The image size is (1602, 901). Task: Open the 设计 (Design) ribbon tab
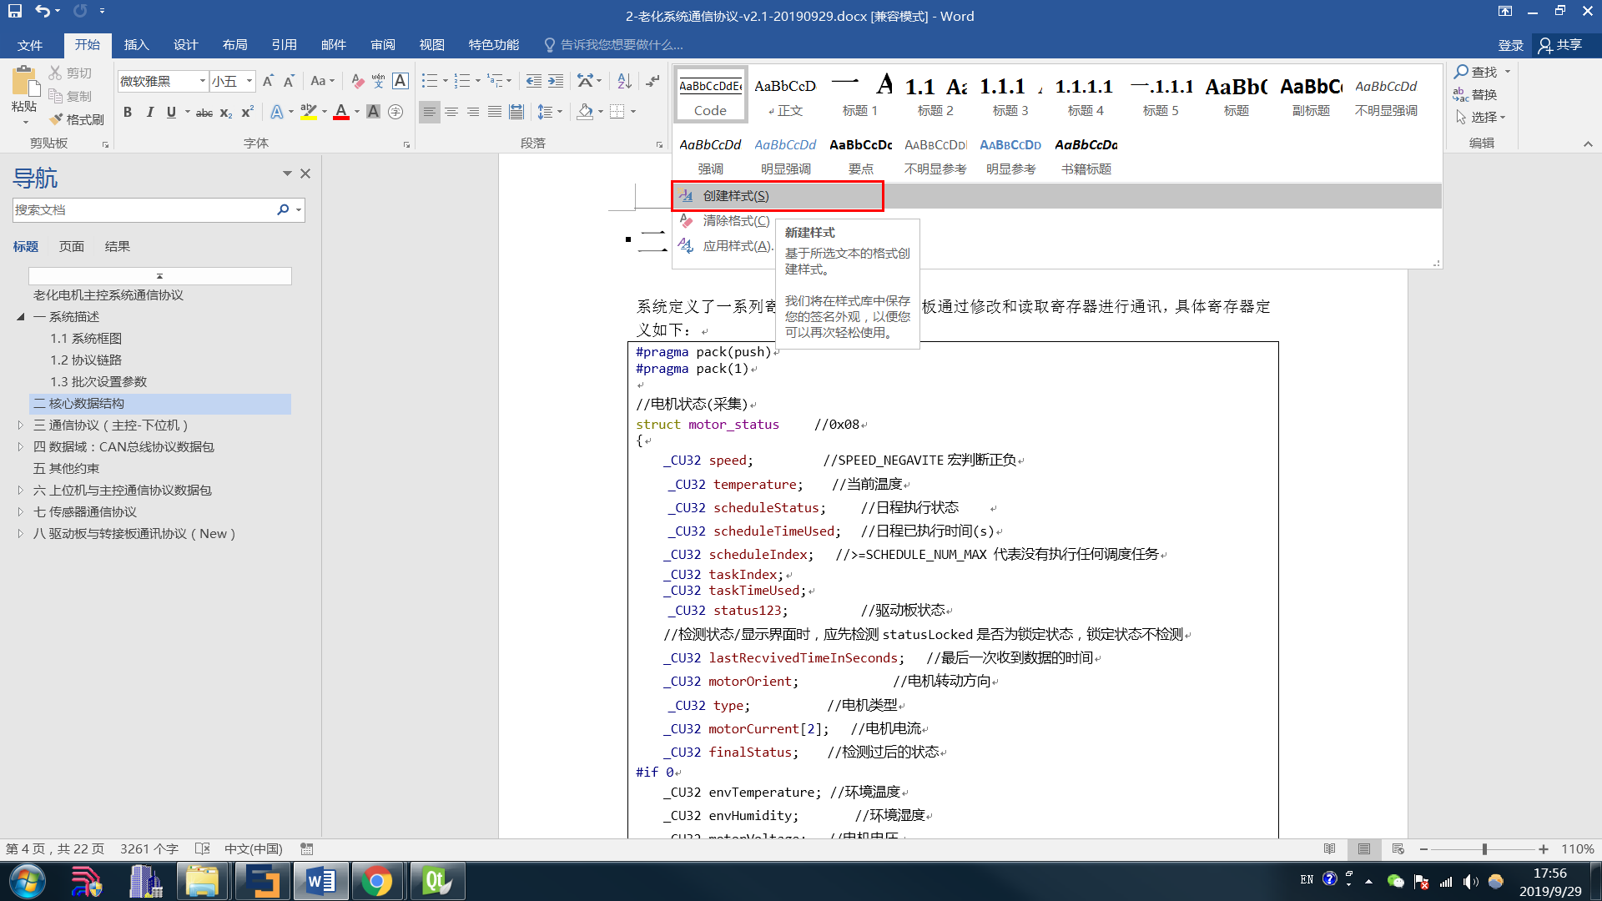click(185, 44)
